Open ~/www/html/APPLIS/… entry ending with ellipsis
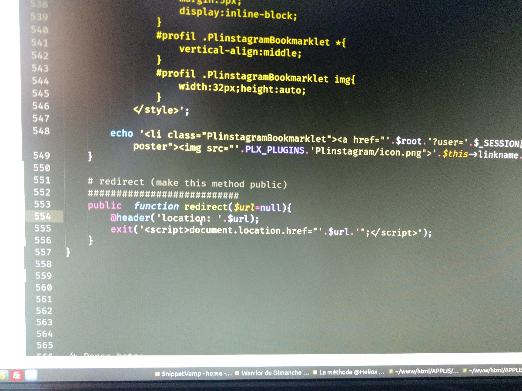522x391 pixels. (424, 371)
